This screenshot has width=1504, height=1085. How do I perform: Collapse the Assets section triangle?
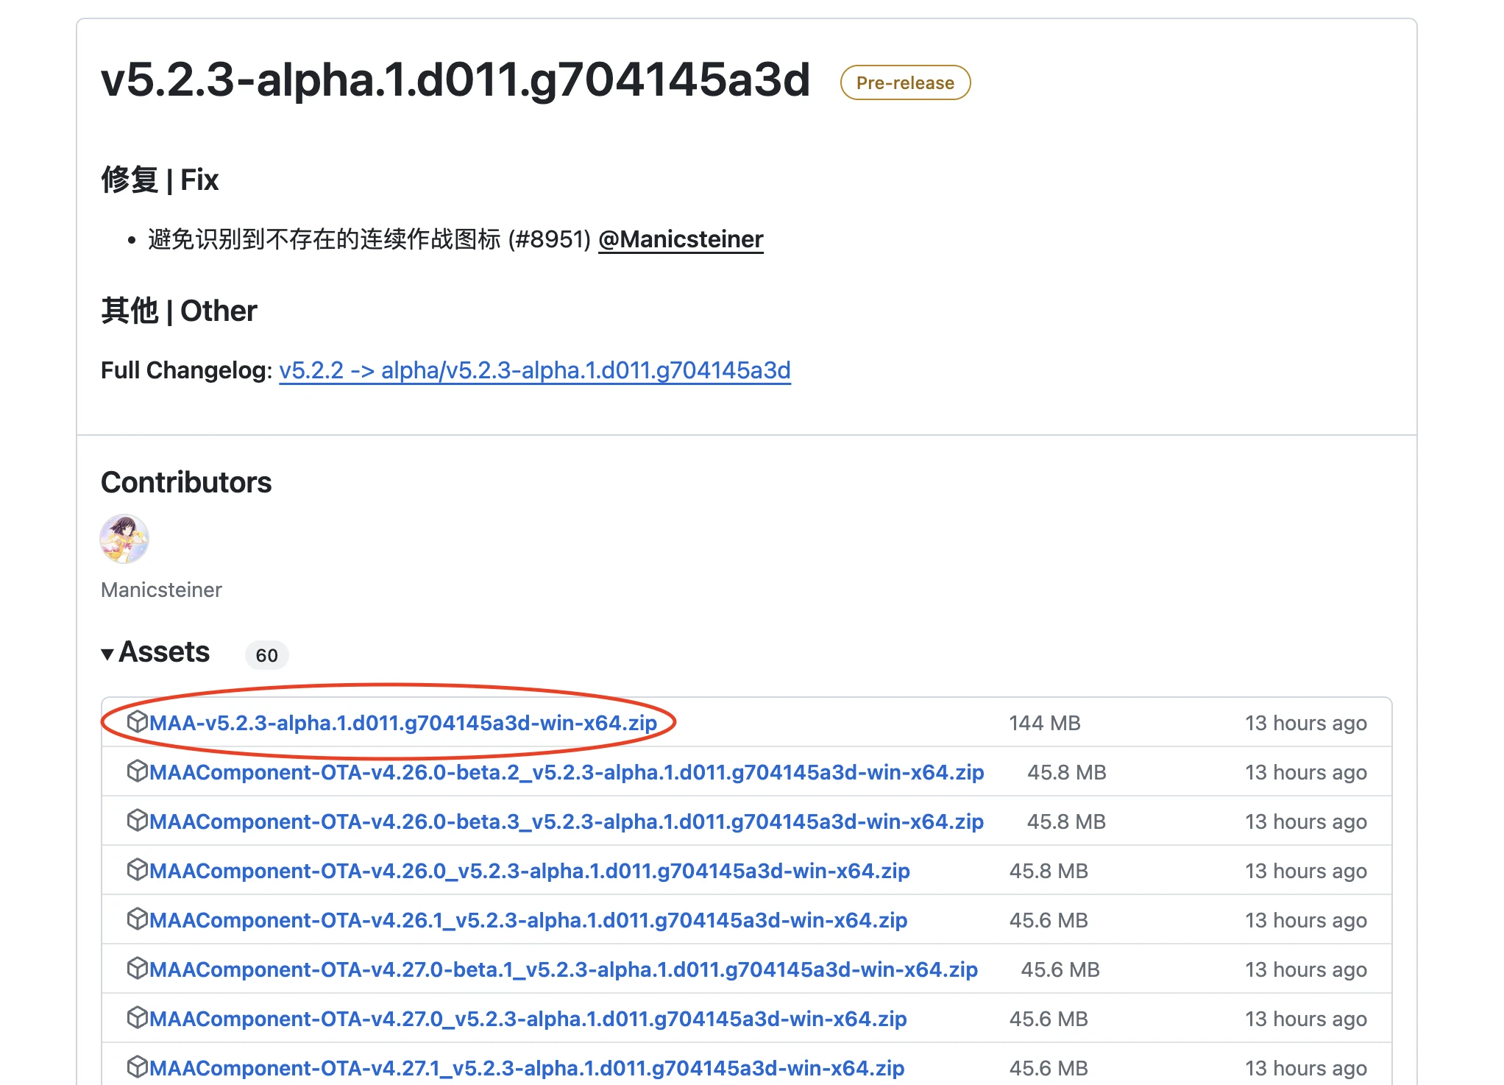pos(107,654)
